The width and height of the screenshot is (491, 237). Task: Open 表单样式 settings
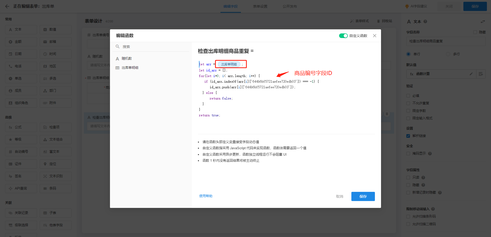tap(360, 21)
